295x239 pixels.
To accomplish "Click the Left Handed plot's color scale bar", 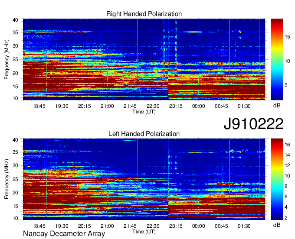I will 277,179.
